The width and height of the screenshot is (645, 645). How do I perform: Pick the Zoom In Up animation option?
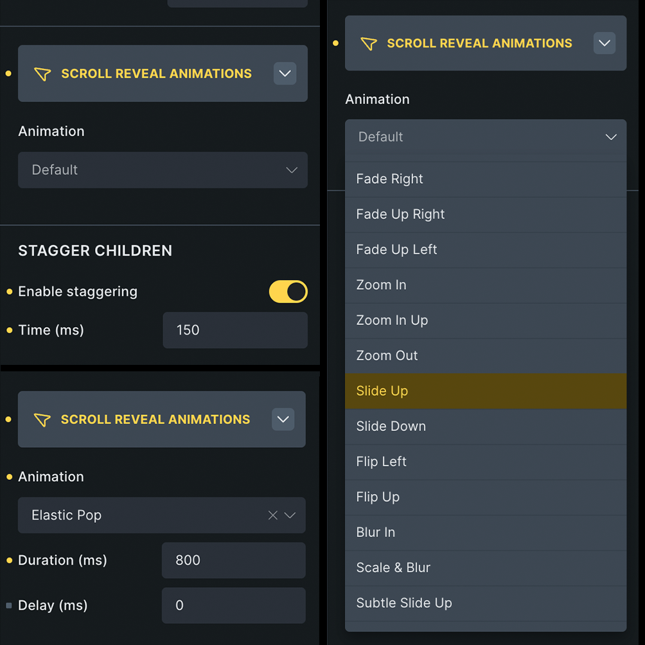tap(485, 321)
